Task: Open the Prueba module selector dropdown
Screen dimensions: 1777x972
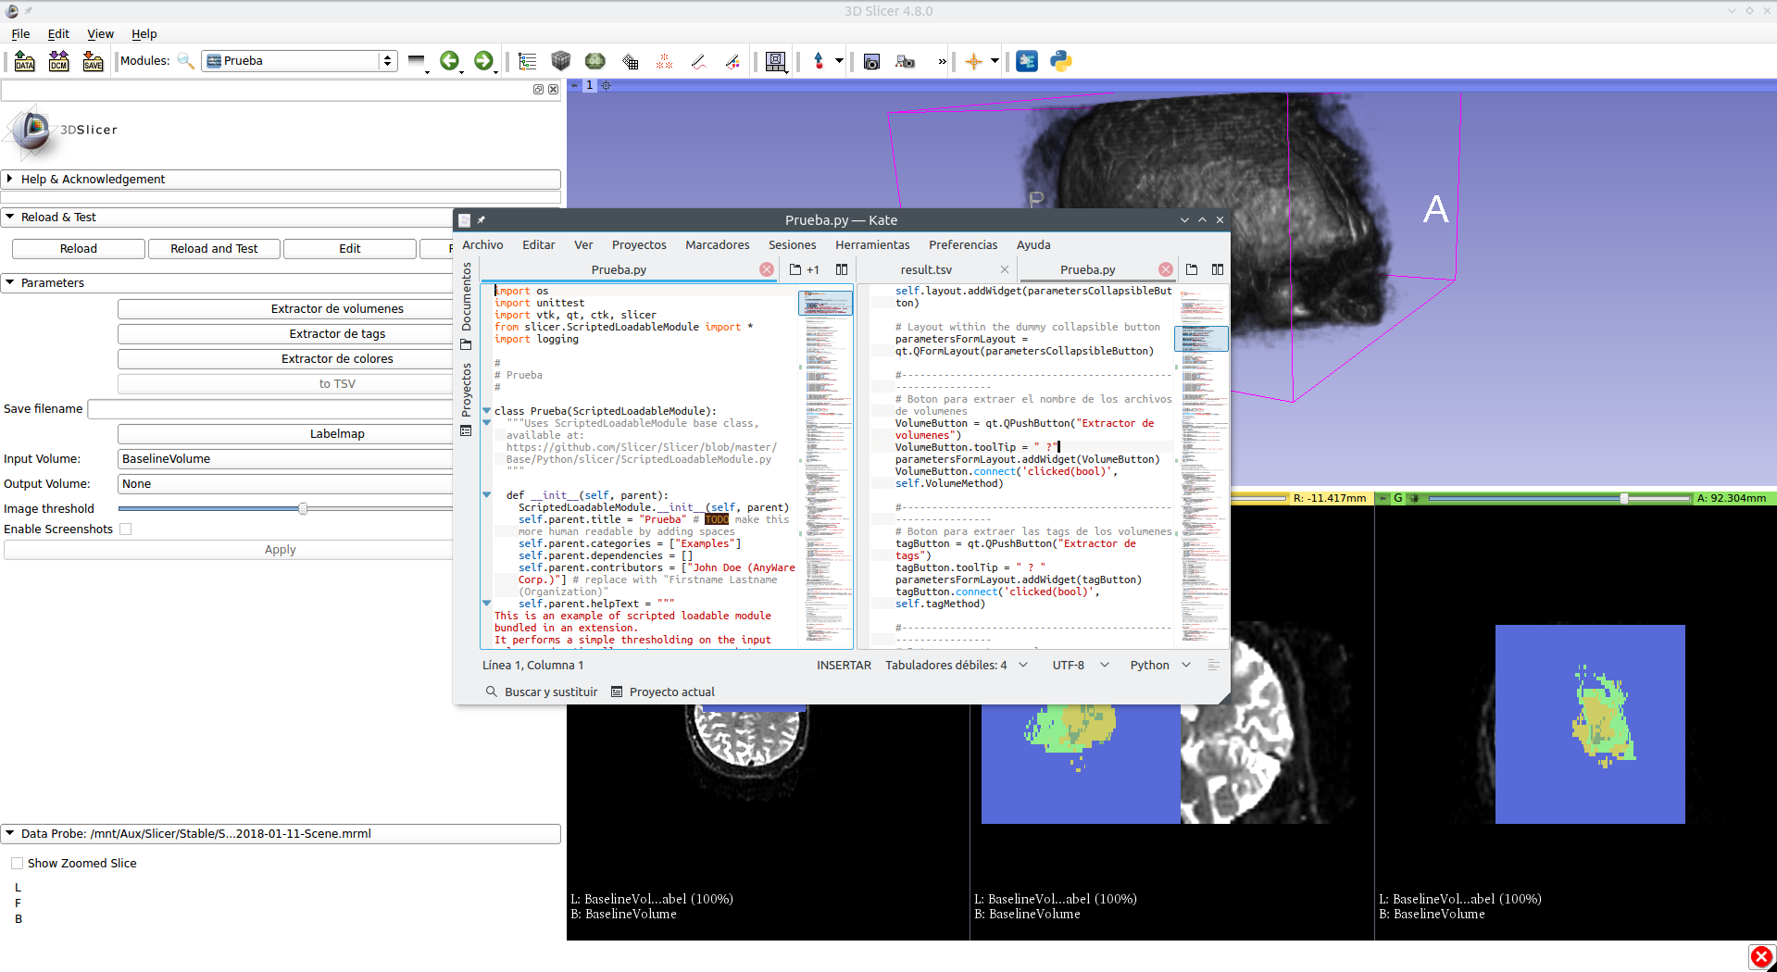Action: 299,61
